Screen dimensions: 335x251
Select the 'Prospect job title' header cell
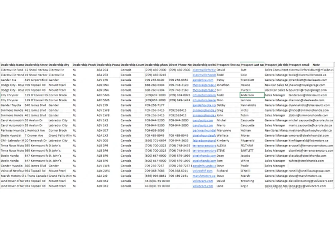276,65
